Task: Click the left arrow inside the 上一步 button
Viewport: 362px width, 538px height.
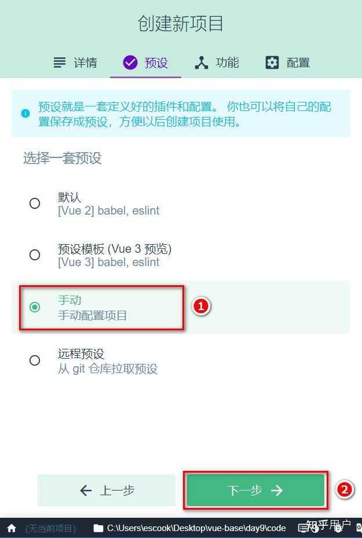Action: (85, 490)
